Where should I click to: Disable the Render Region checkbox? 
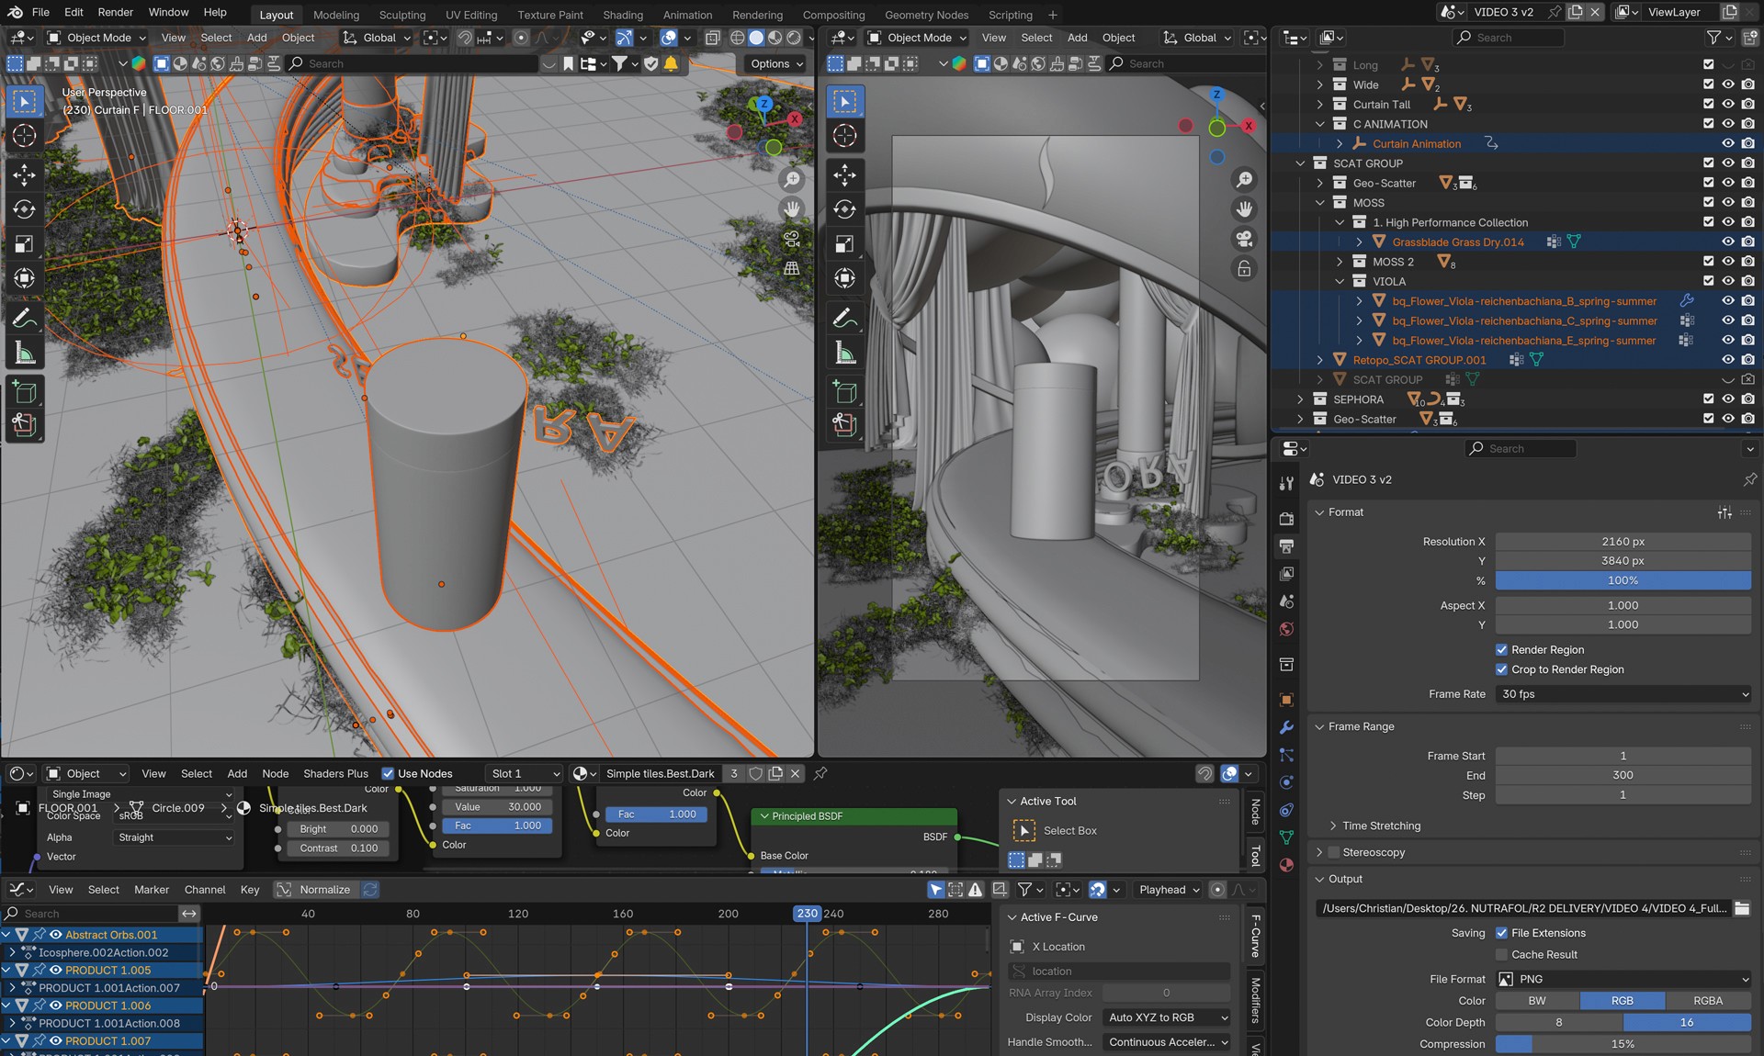click(1501, 649)
